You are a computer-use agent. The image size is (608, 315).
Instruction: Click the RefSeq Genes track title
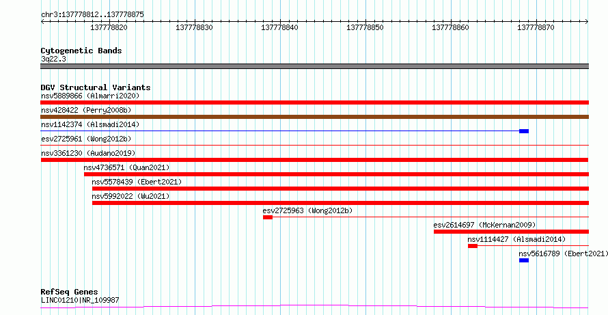click(70, 292)
